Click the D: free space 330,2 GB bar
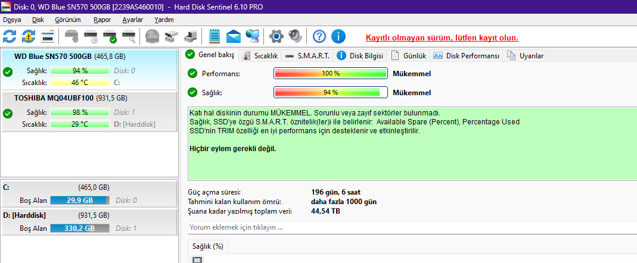 pos(80,228)
